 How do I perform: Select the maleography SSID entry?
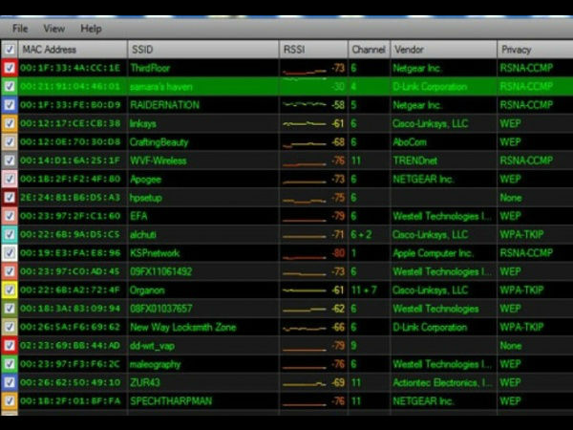tap(156, 365)
